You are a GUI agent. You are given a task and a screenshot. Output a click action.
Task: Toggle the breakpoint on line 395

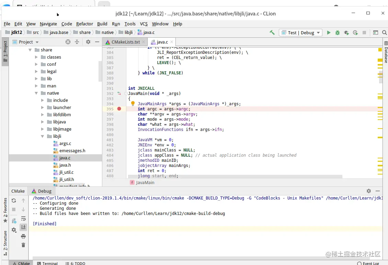point(119,109)
